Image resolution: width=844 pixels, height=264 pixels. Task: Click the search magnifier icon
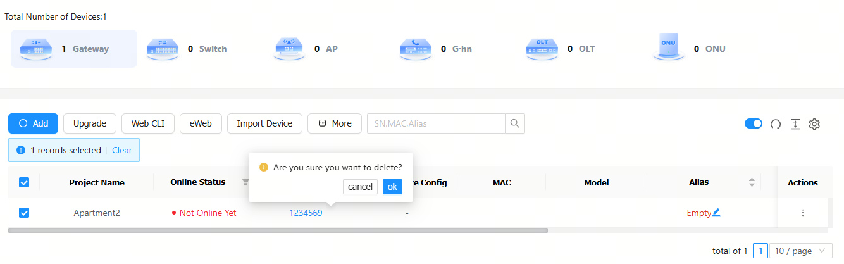515,123
